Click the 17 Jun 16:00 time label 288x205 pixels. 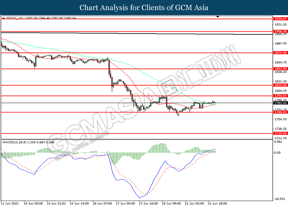149,203
